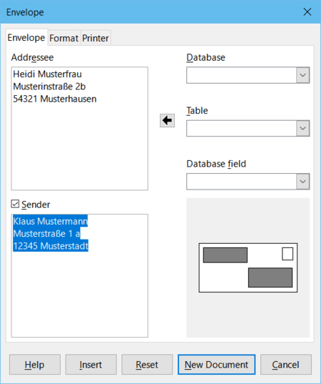The height and width of the screenshot is (384, 321).
Task: Close the Envelope dialog with X
Action: coord(307,11)
